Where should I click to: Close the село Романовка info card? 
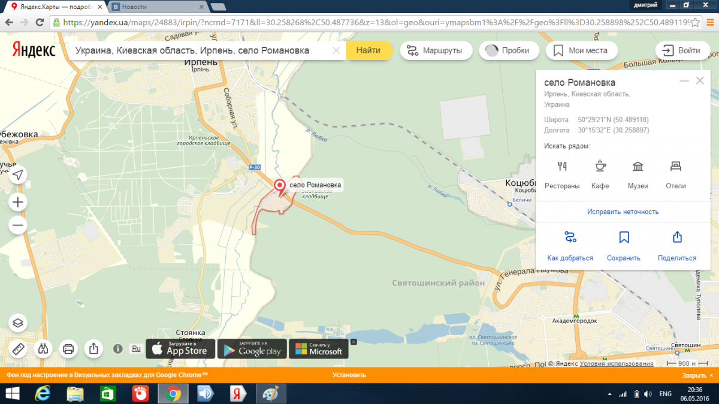click(x=700, y=81)
